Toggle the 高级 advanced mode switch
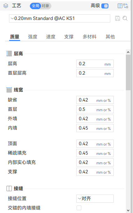 coord(105,6)
